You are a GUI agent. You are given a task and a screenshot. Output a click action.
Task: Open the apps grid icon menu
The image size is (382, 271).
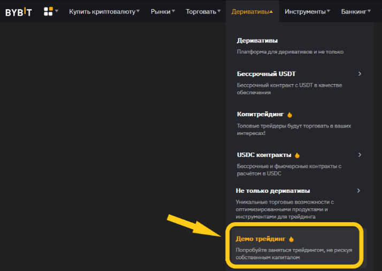(48, 11)
